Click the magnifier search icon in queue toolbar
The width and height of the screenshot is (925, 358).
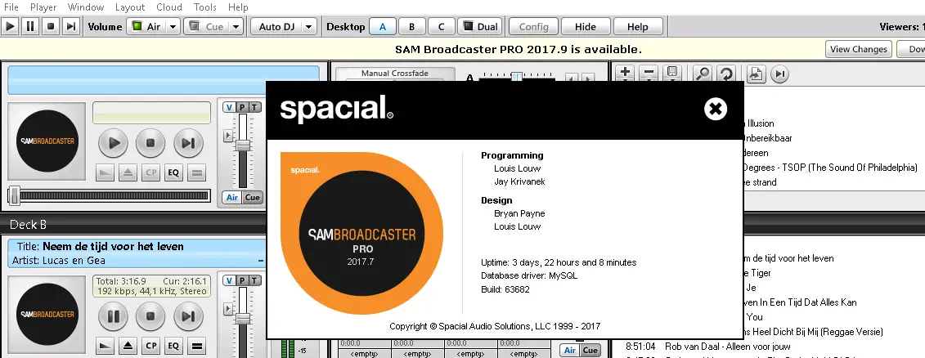[x=703, y=74]
